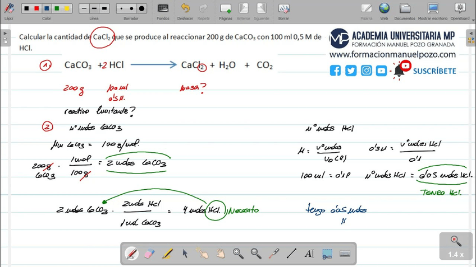The height and width of the screenshot is (267, 476).
Task: Choose the arrow selection pointer tool
Action: point(185,254)
